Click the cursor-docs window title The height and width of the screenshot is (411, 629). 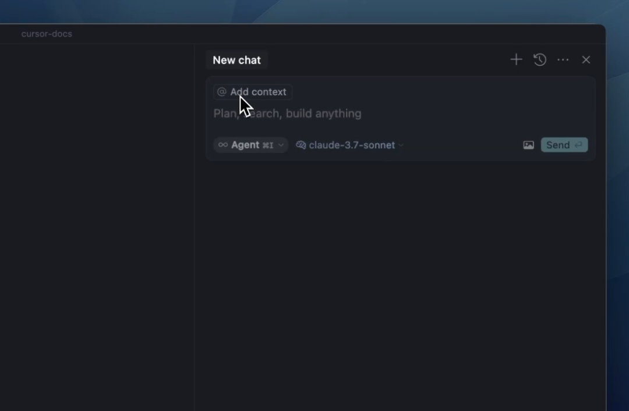pyautogui.click(x=47, y=34)
